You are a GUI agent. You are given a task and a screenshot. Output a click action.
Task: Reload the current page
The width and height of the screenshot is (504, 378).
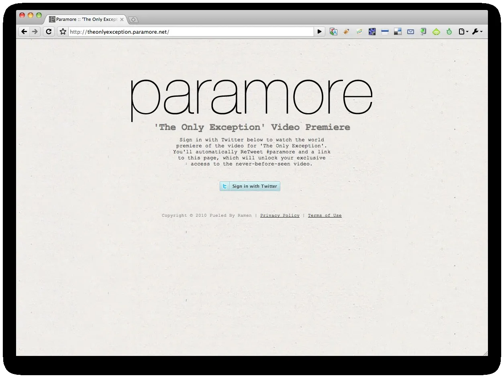click(x=49, y=31)
